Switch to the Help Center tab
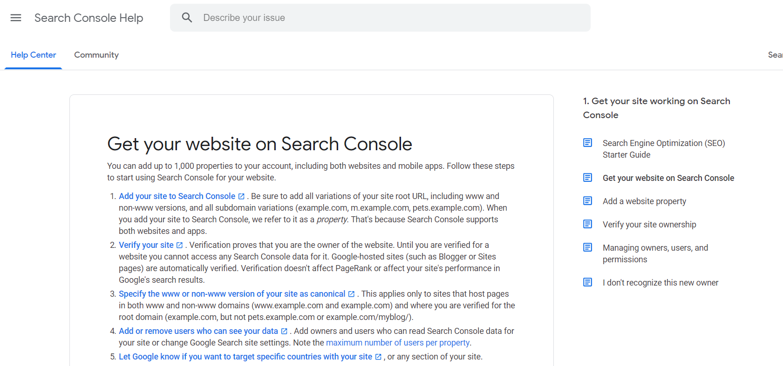This screenshot has height=366, width=783. tap(34, 55)
